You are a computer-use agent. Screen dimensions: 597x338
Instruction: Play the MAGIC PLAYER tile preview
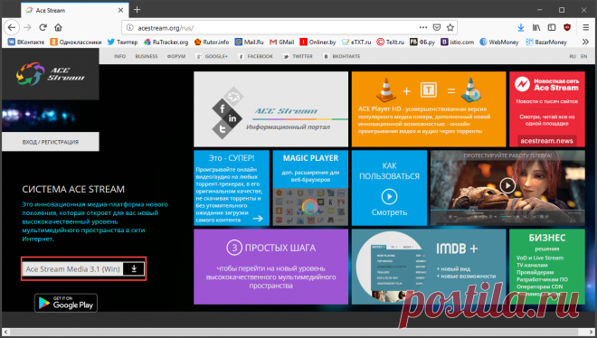[x=310, y=207]
